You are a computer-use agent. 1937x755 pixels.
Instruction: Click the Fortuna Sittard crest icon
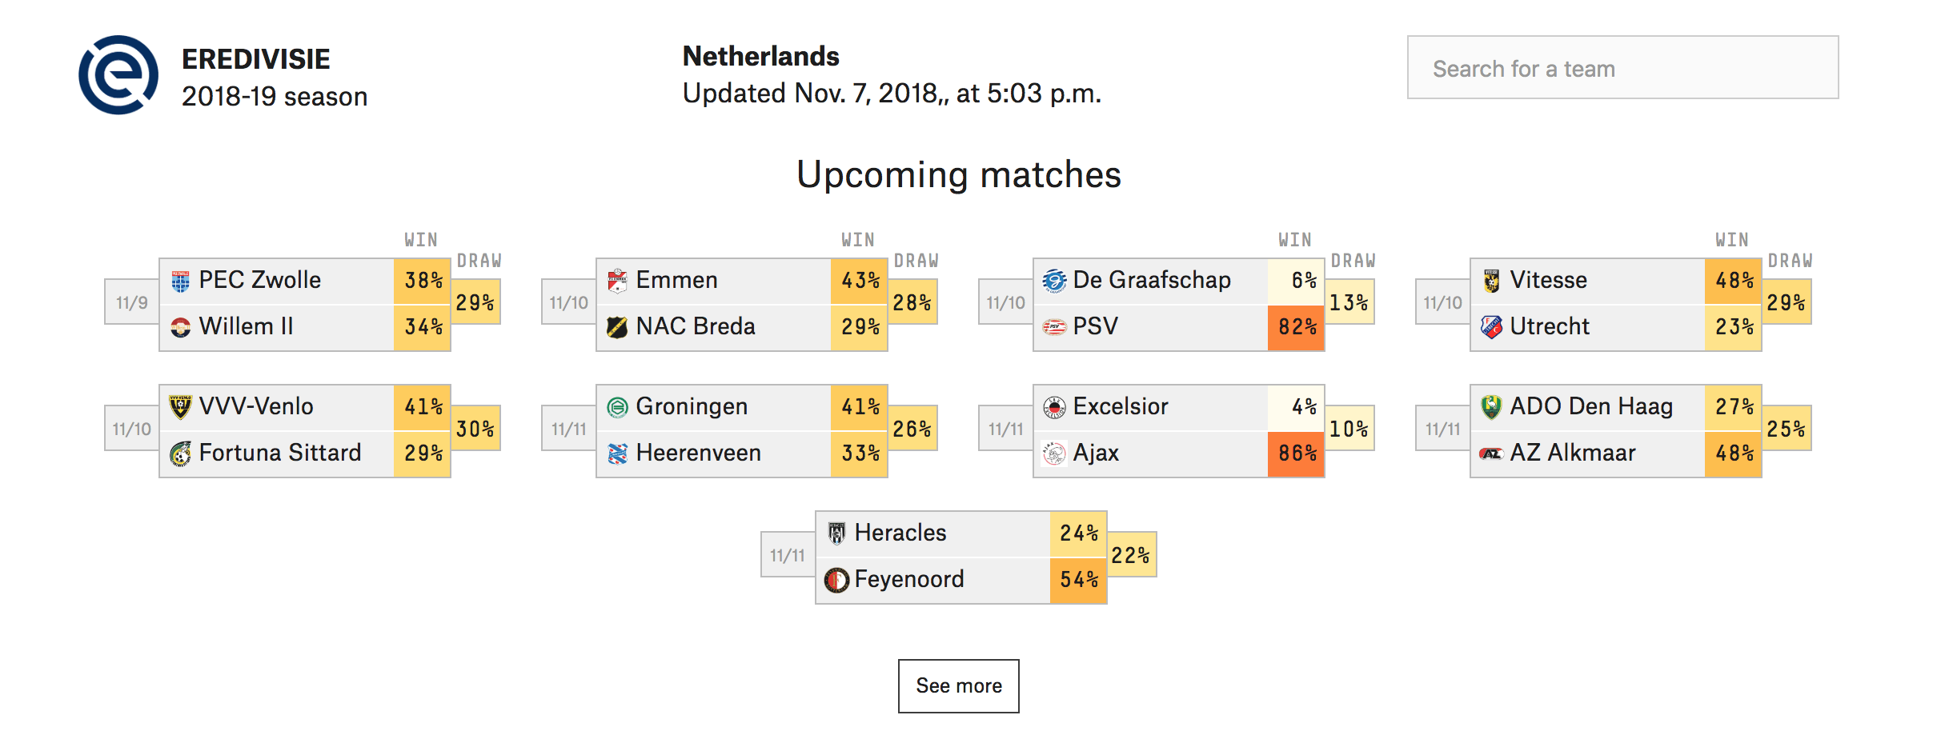coord(181,453)
